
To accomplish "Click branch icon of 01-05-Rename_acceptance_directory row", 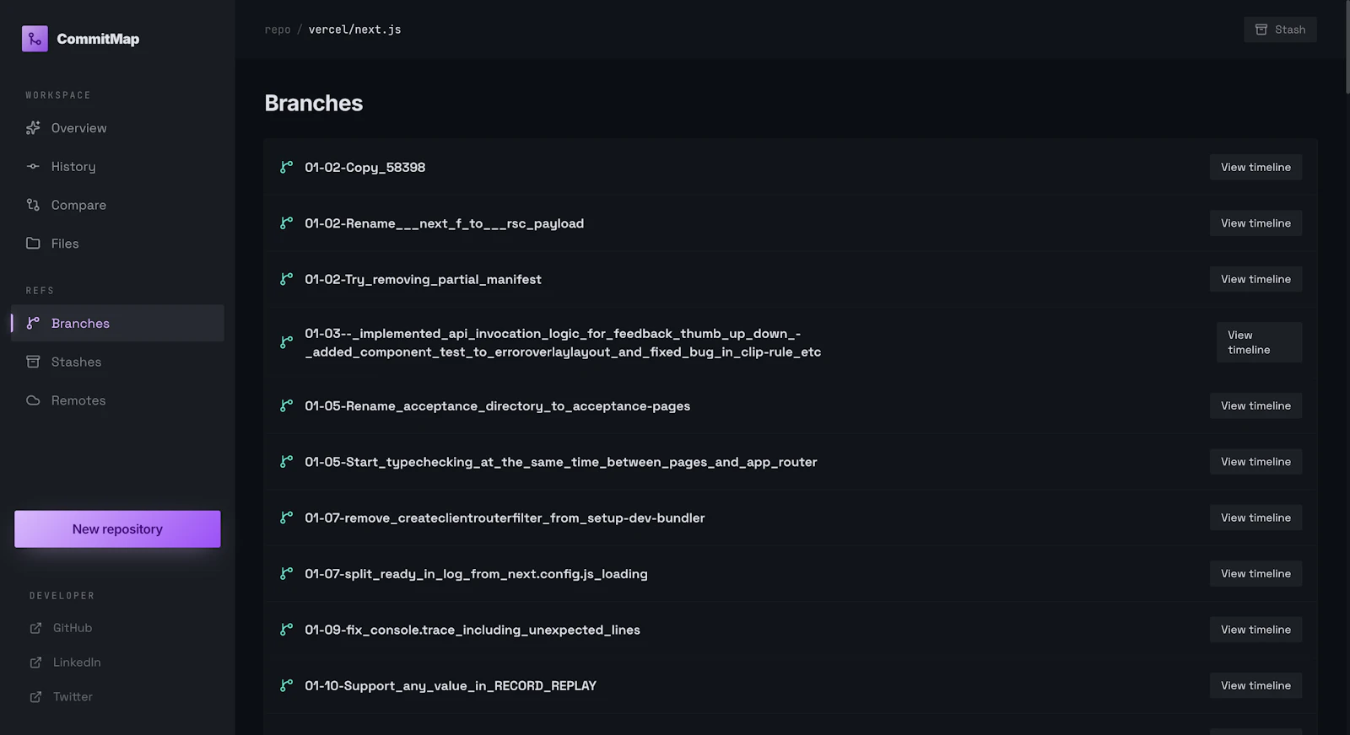I will [287, 406].
